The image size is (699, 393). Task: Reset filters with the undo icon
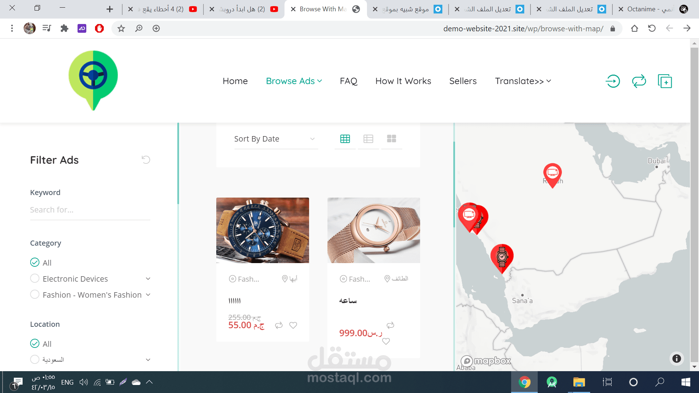[x=146, y=160]
